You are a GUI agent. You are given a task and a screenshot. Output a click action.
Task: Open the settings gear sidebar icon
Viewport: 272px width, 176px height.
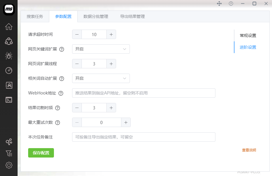[x=9, y=165]
